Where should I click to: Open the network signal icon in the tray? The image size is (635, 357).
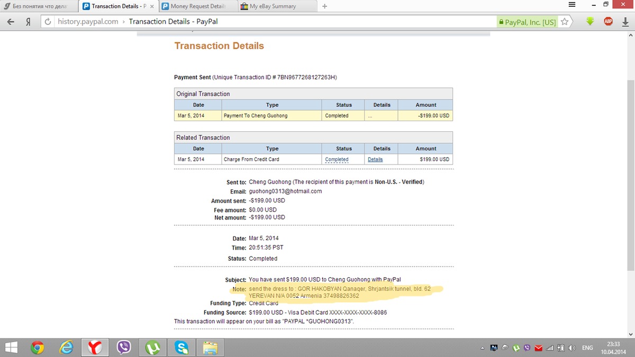click(x=549, y=348)
